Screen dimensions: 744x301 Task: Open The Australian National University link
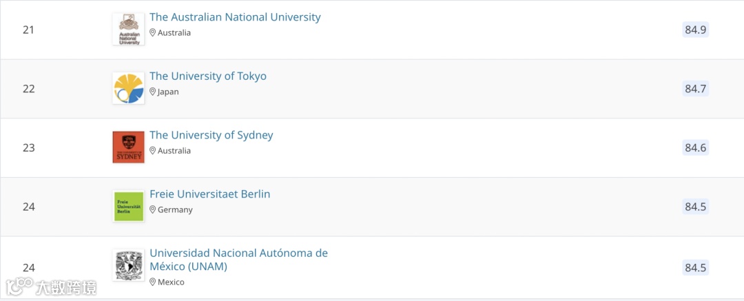pos(235,17)
